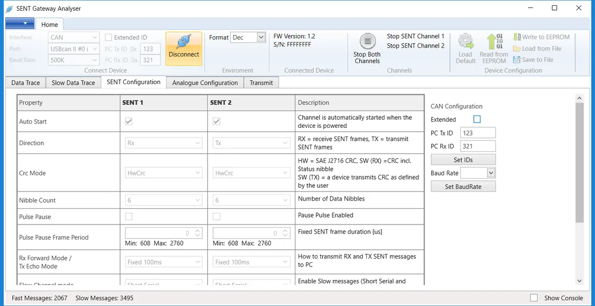Click the Description column header
Viewport: 595px width, 306px height.
point(359,103)
